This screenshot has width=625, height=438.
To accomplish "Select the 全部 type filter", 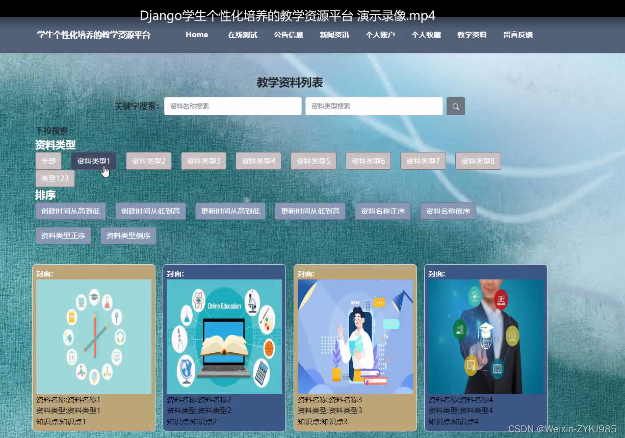I will click(x=48, y=161).
